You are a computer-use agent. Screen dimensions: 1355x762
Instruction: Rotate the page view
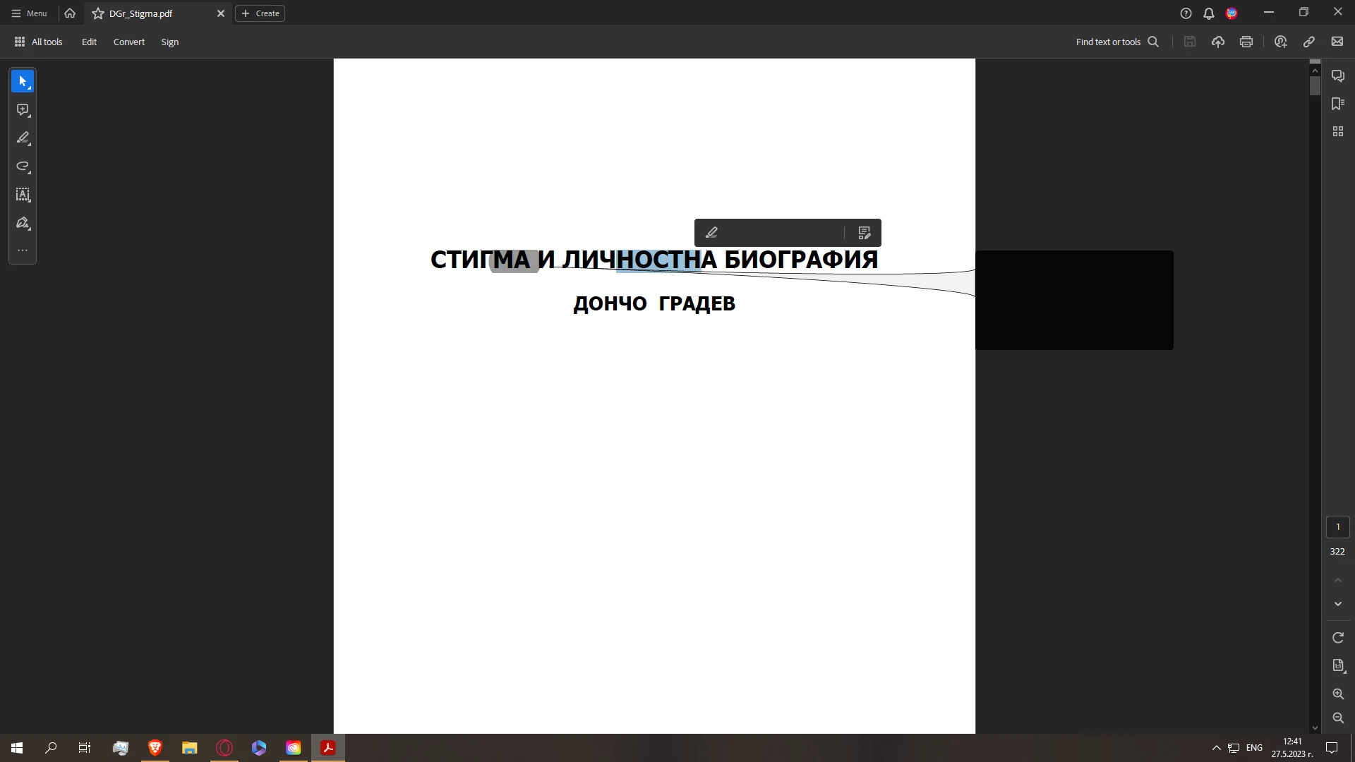pos(1337,638)
